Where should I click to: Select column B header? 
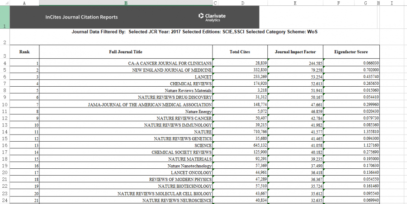[x=125, y=3]
